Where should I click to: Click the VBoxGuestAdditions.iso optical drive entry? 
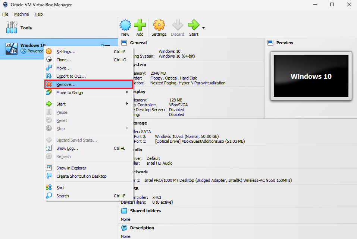200,141
